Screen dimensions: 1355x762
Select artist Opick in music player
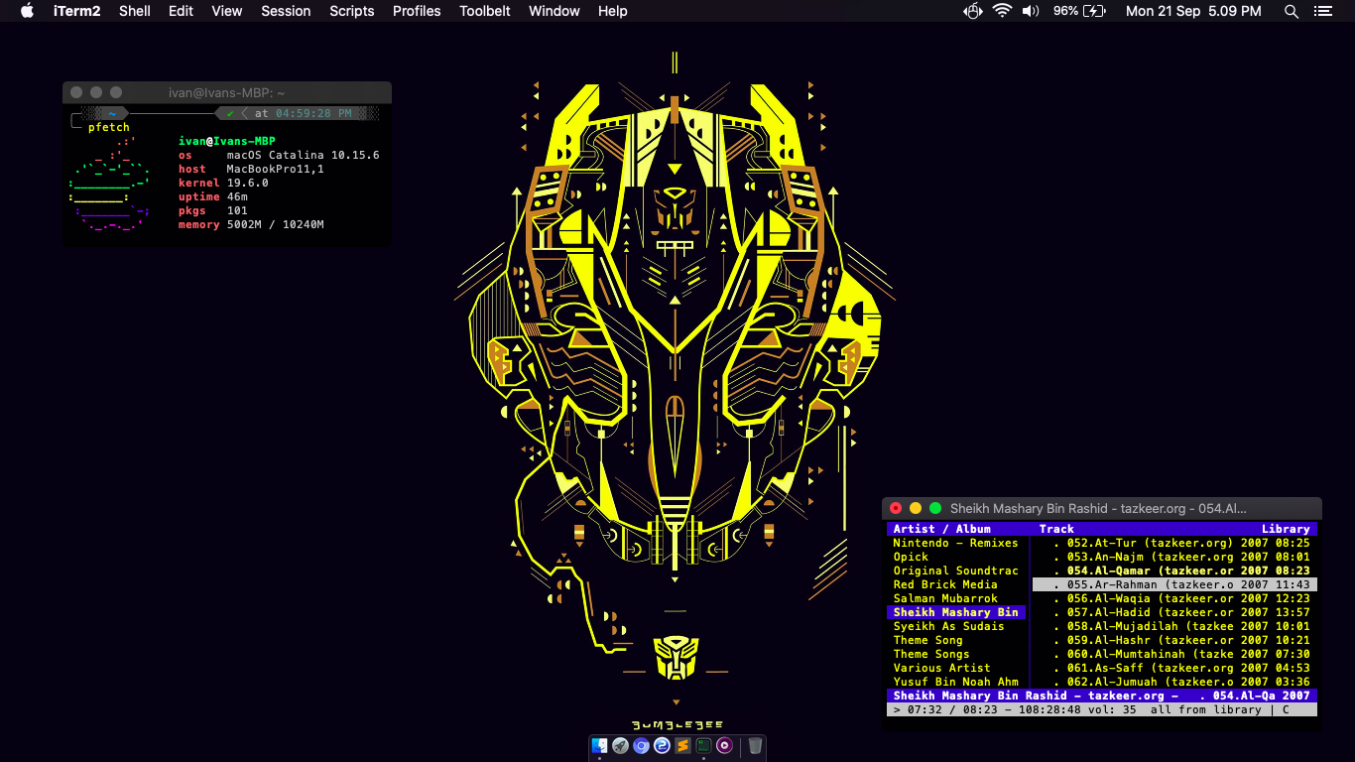(911, 557)
